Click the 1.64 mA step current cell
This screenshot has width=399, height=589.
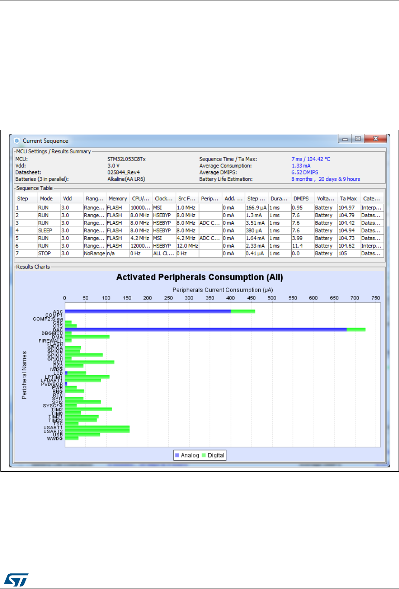click(x=256, y=238)
